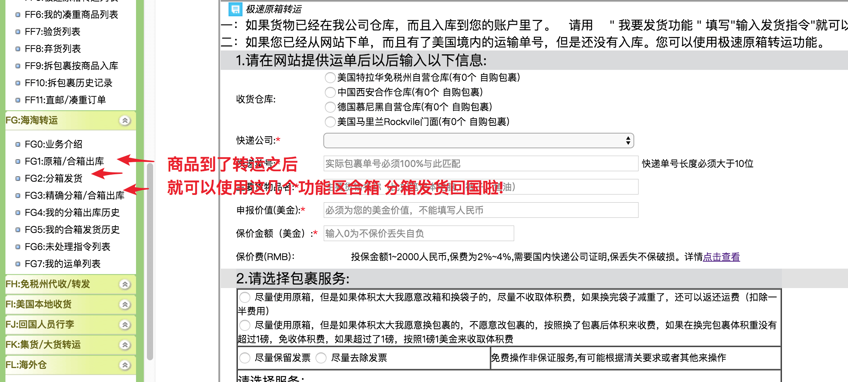Viewport: 848px width, 382px height.
Task: Open FF7:验货列表 menu item
Action: pos(52,32)
